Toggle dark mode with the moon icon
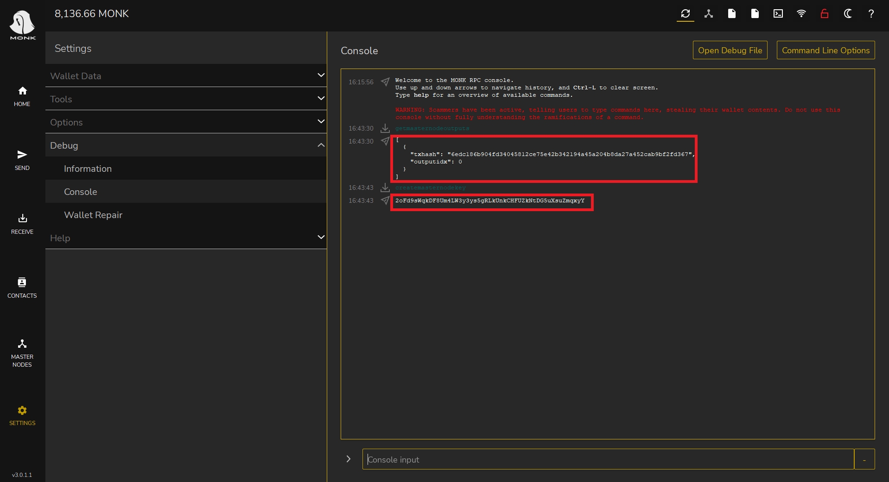 coord(847,14)
